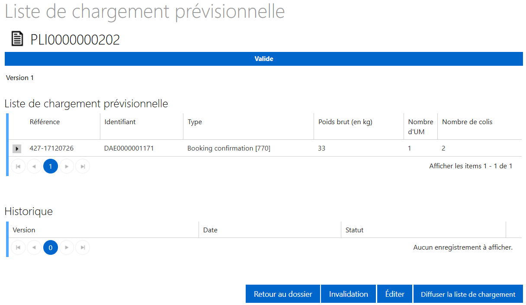The height and width of the screenshot is (305, 526).
Task: Go to next page in Historique grid
Action: [x=67, y=247]
